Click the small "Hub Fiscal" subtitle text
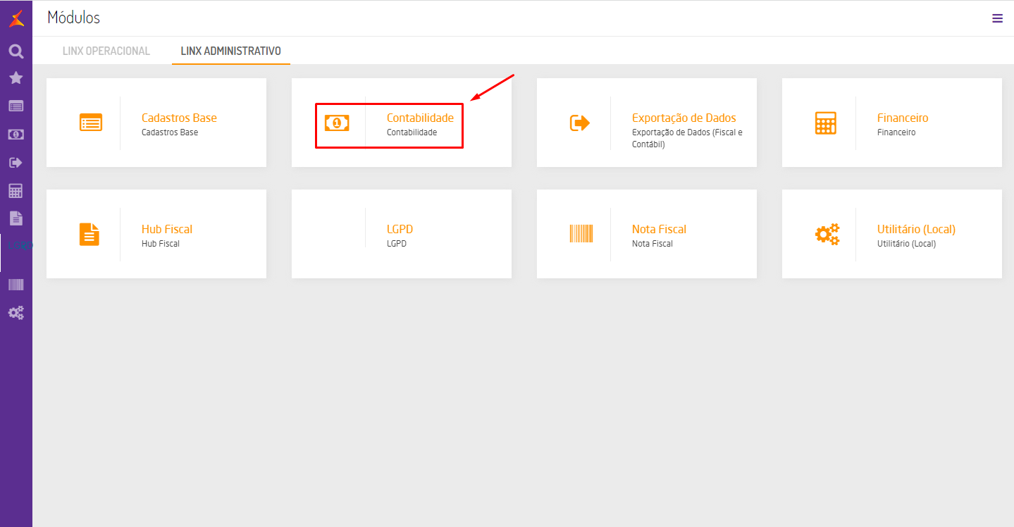The height and width of the screenshot is (527, 1014). click(161, 244)
